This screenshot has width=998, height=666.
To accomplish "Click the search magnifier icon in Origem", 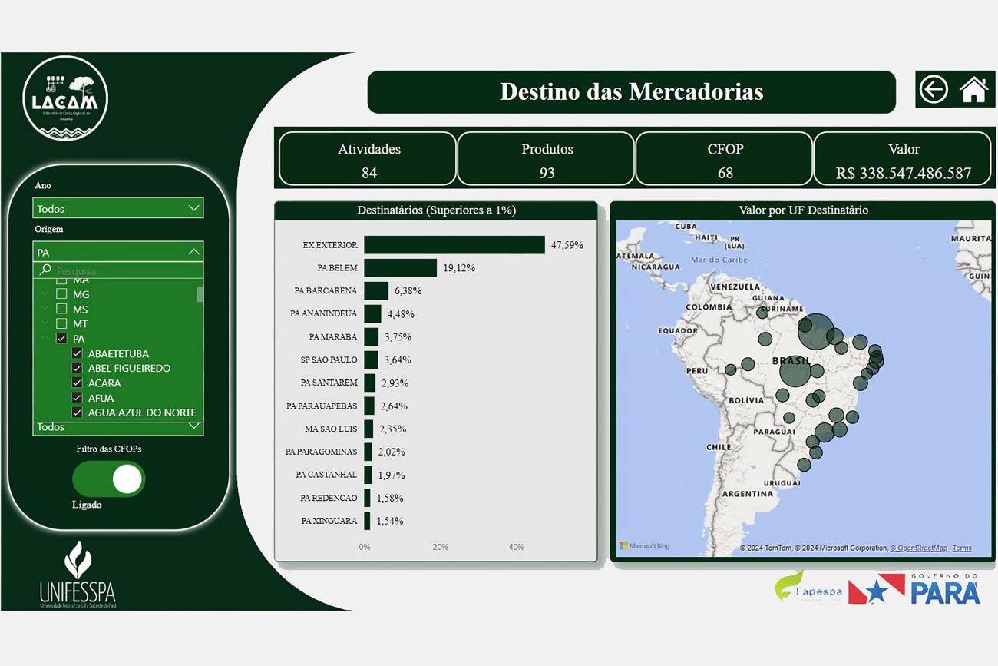I will pos(45,270).
